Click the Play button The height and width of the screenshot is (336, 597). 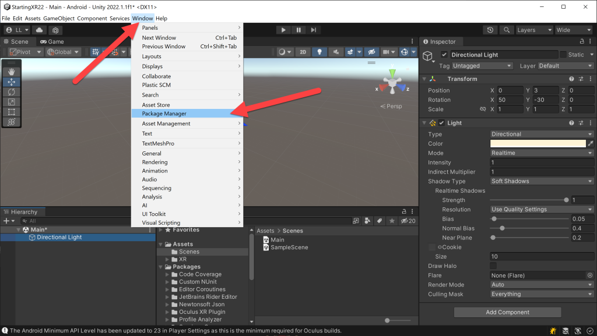click(x=283, y=30)
